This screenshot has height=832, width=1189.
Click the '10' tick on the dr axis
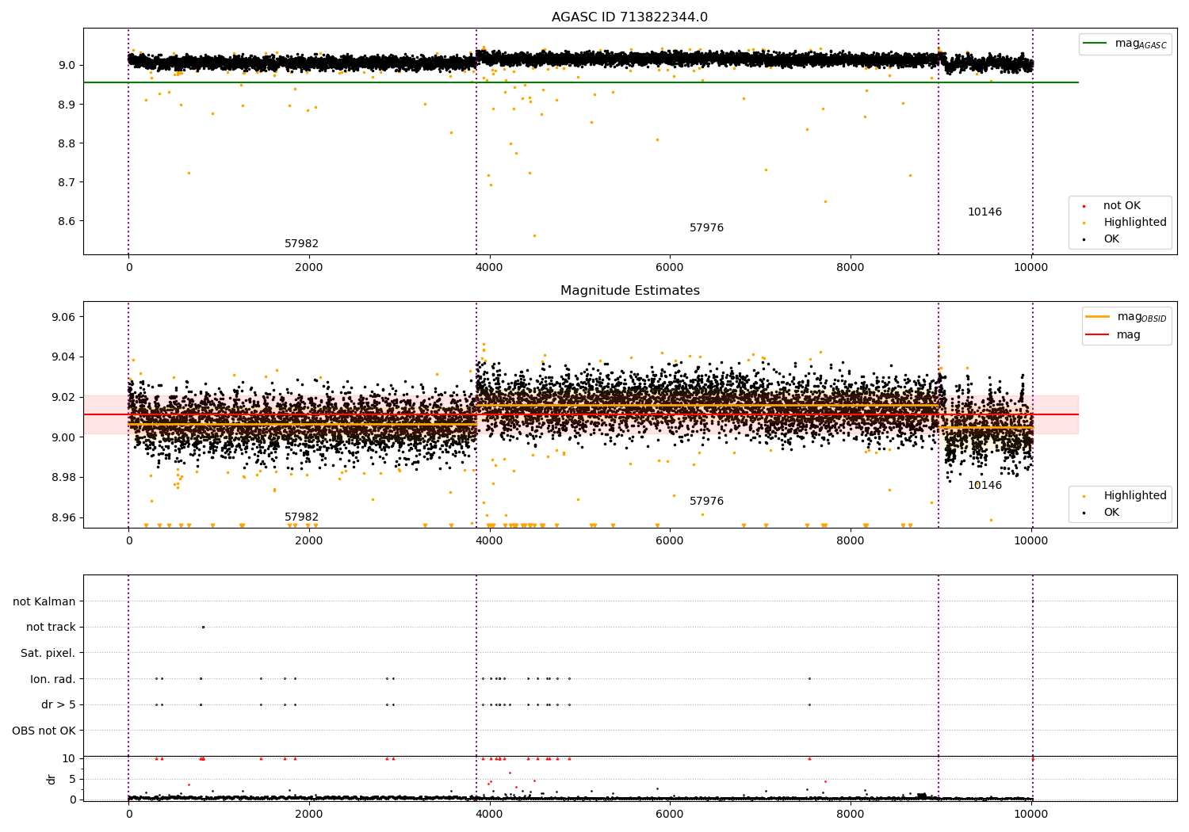[x=69, y=758]
